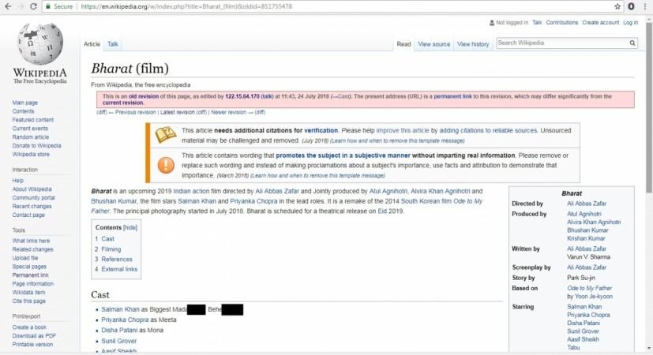This screenshot has height=355, width=653.
Task: Open Donate to Wikipedia link
Action: [36, 146]
